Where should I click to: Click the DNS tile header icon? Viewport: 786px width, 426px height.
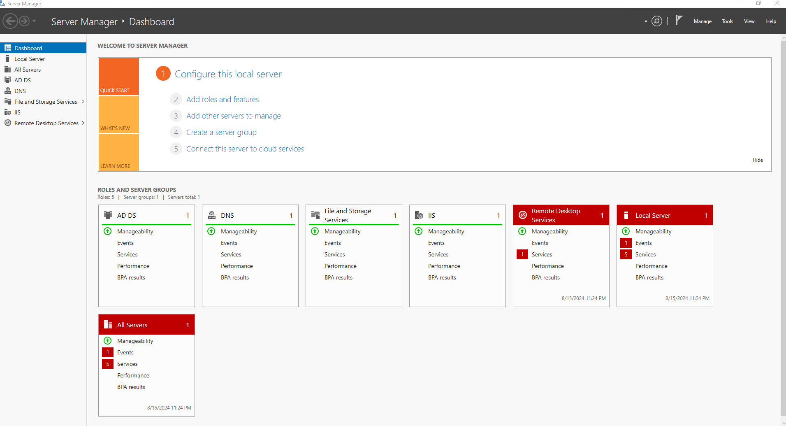(x=212, y=215)
